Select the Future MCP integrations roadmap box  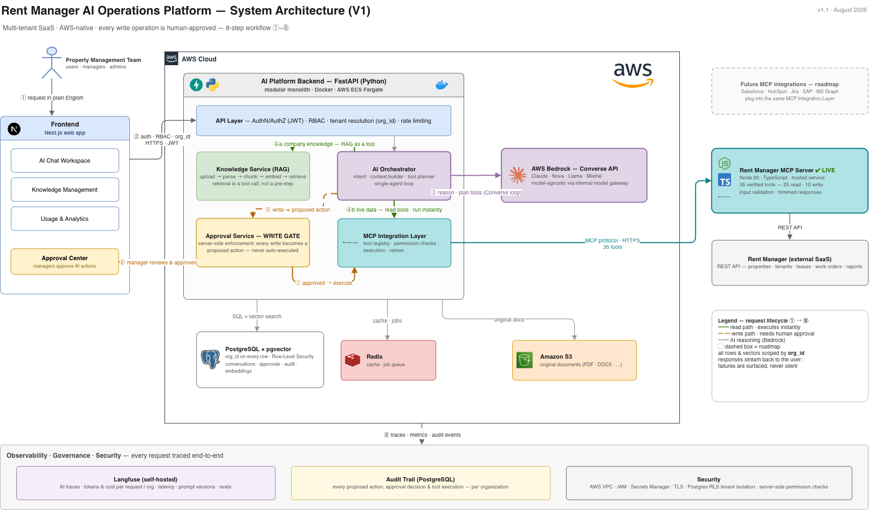tap(790, 91)
